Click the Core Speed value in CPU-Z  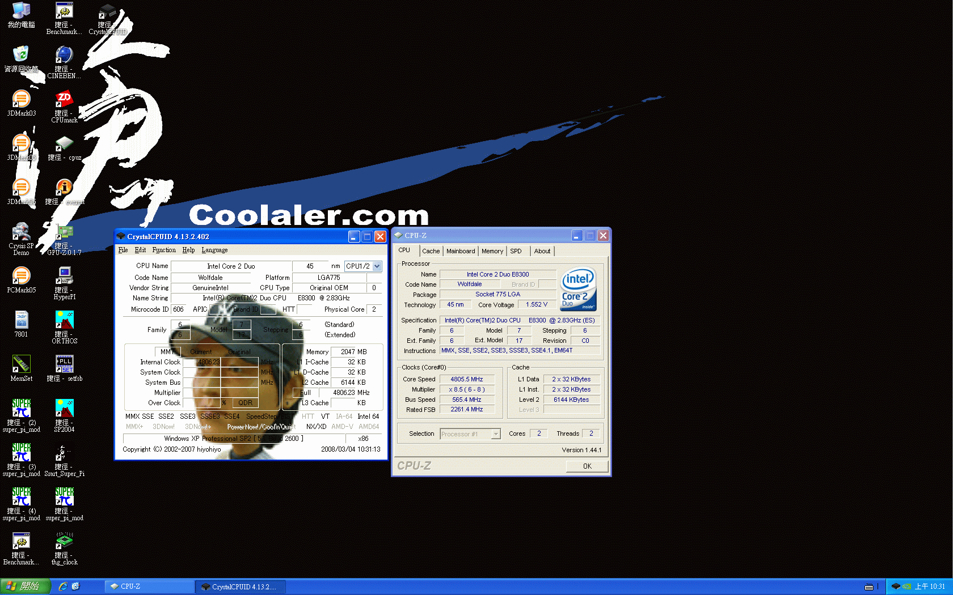click(467, 380)
